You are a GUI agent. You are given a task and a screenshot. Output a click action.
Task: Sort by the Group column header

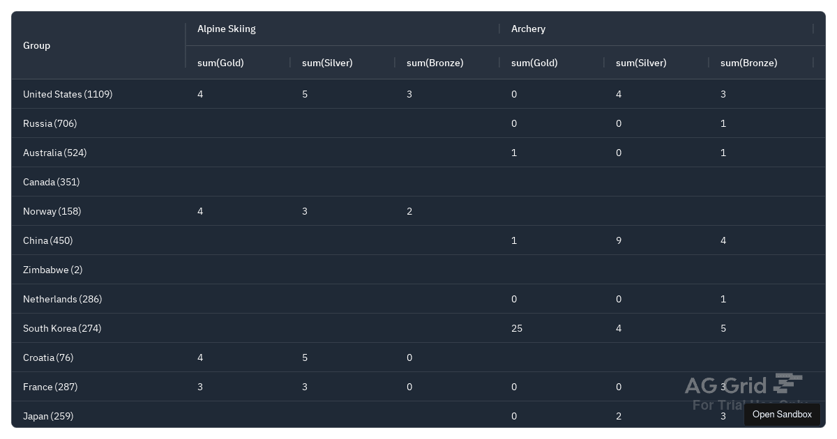point(98,45)
